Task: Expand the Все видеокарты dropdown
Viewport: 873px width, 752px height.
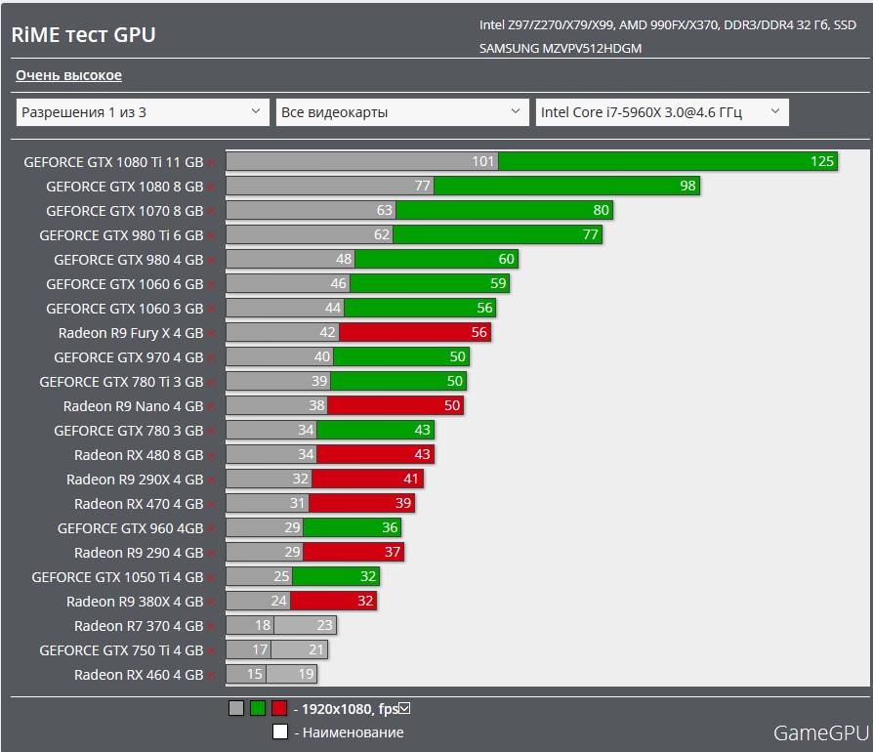Action: [x=402, y=112]
